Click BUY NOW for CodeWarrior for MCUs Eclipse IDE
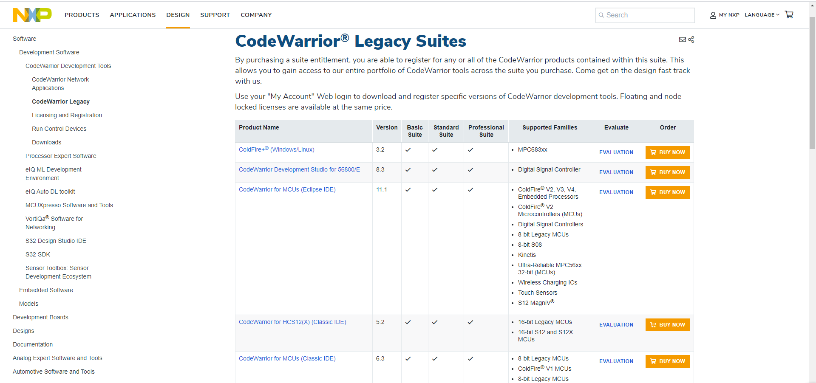This screenshot has width=816, height=383. coord(667,192)
